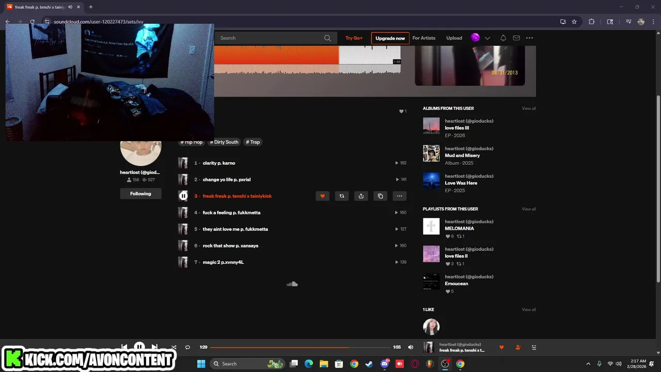Click the Upgrade now button

point(390,38)
